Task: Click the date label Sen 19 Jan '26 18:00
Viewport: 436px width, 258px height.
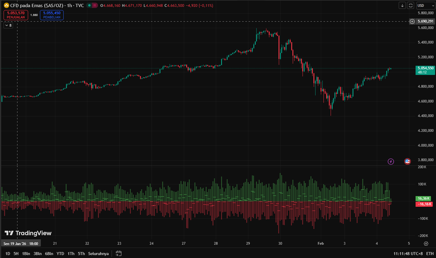Action: coord(21,243)
